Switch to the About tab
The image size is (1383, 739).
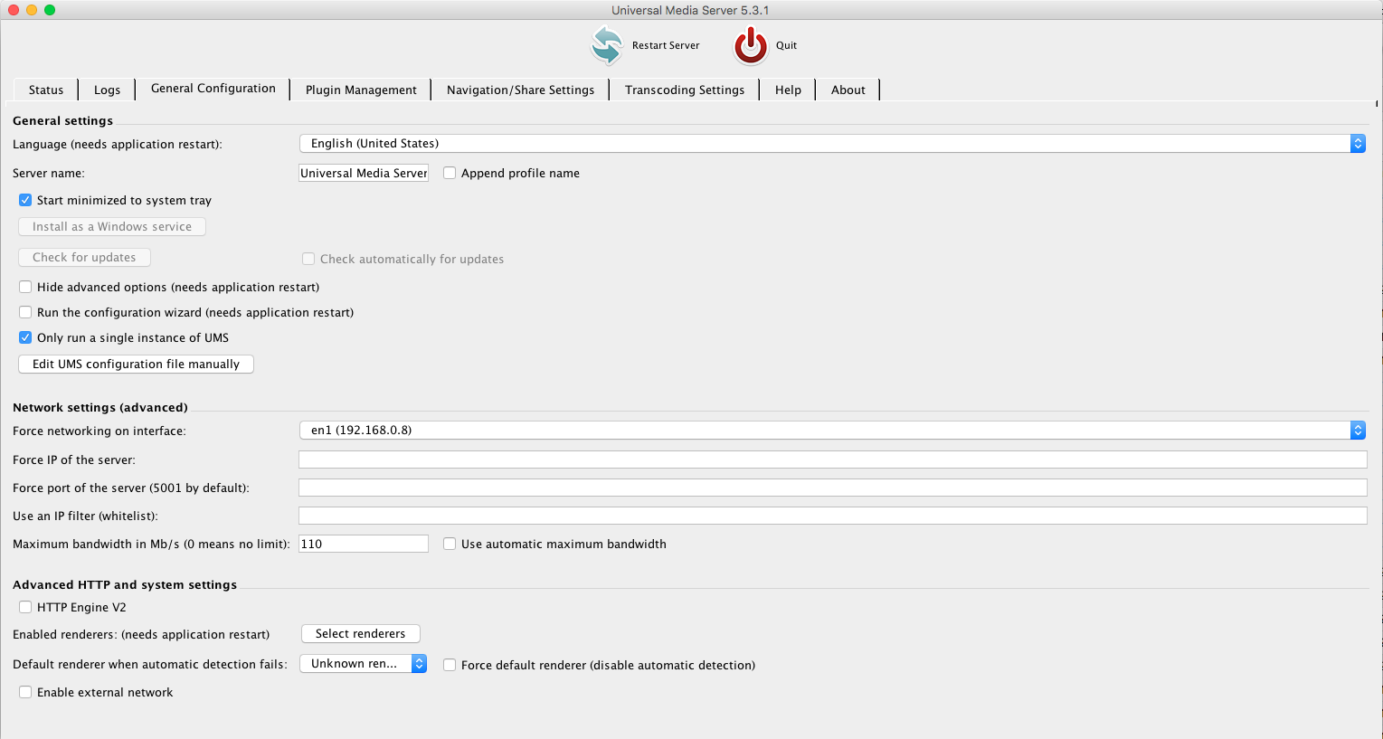(x=848, y=90)
